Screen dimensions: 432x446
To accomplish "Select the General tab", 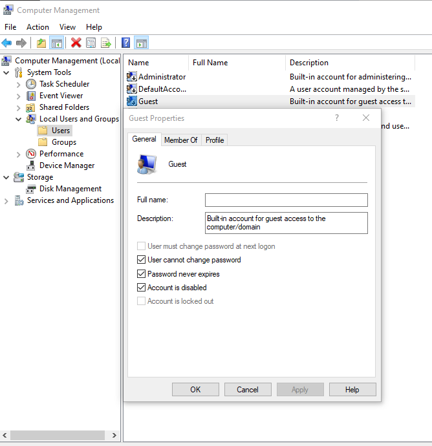I will tap(144, 139).
